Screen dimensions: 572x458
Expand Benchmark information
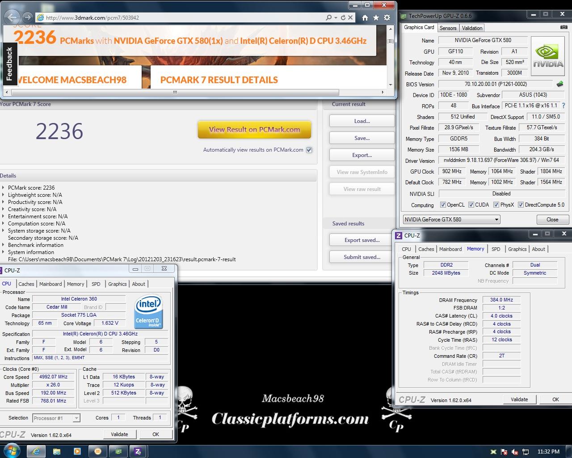(x=4, y=245)
